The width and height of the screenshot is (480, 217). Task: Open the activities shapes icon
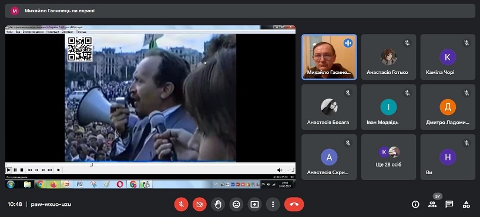click(466, 204)
